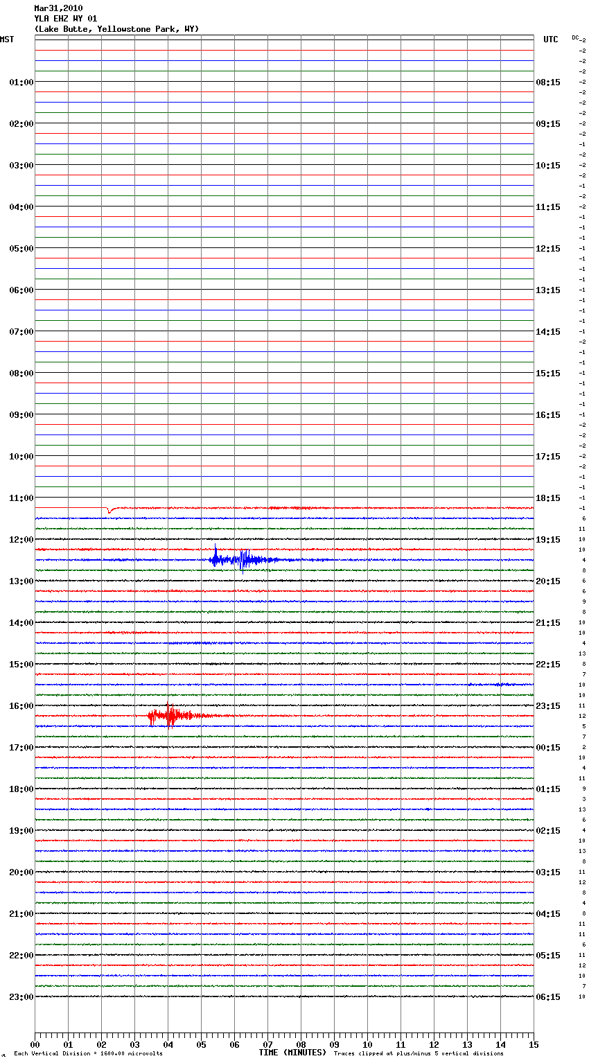Click the 23:15 UTC time label
Viewport: 589px width, 1063px height.
point(548,705)
